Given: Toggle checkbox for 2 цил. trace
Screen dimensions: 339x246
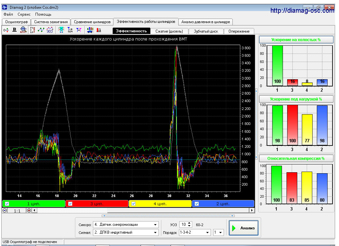Looking at the screenshot, I should coord(197,204).
